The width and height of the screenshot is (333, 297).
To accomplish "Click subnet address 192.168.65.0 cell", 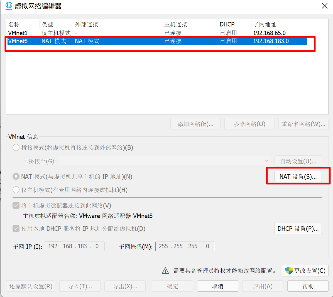I will pos(269,33).
